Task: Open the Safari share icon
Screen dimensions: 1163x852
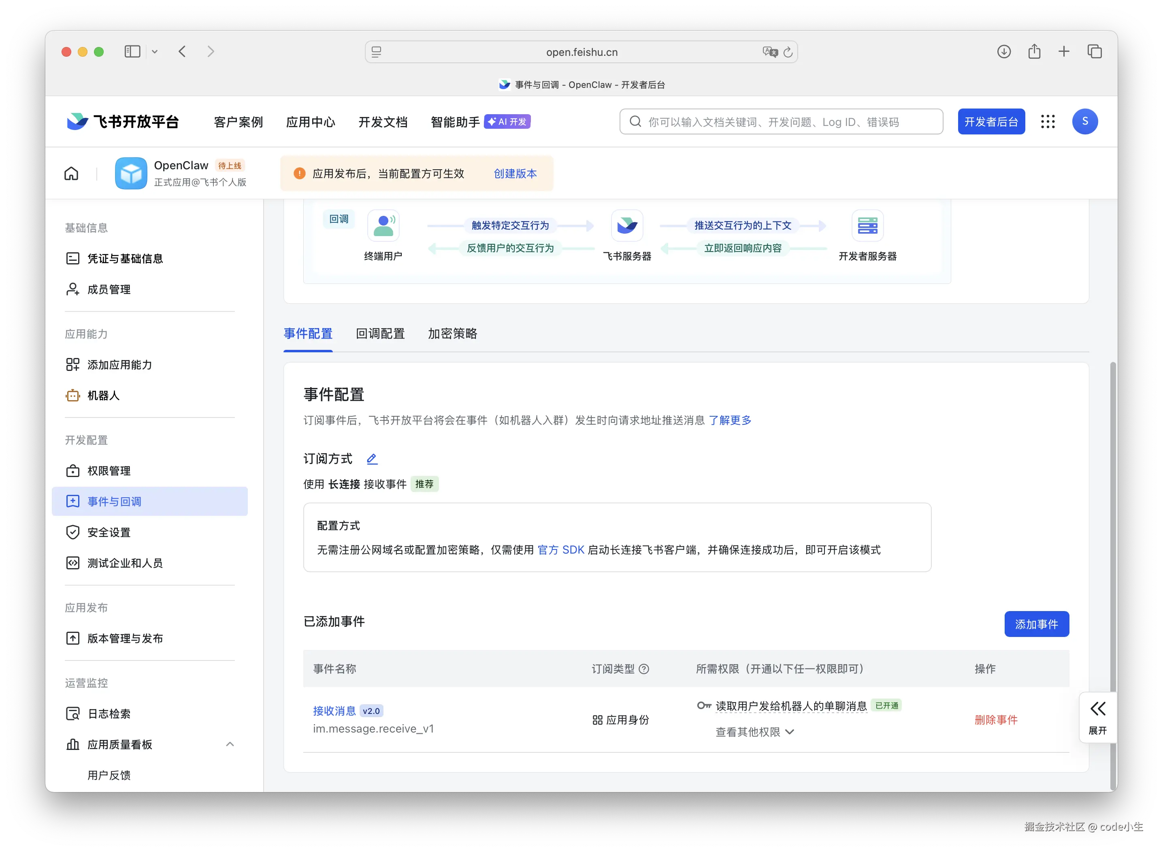Action: tap(1034, 51)
